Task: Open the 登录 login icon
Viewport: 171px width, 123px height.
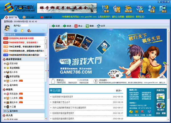Action: pyautogui.click(x=105, y=9)
